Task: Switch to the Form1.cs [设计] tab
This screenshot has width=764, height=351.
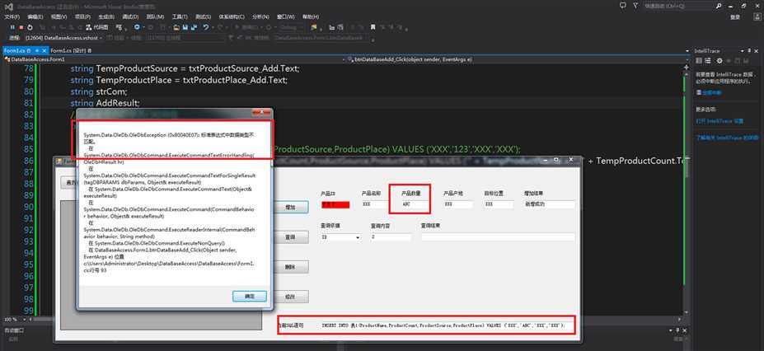Action: [x=70, y=50]
